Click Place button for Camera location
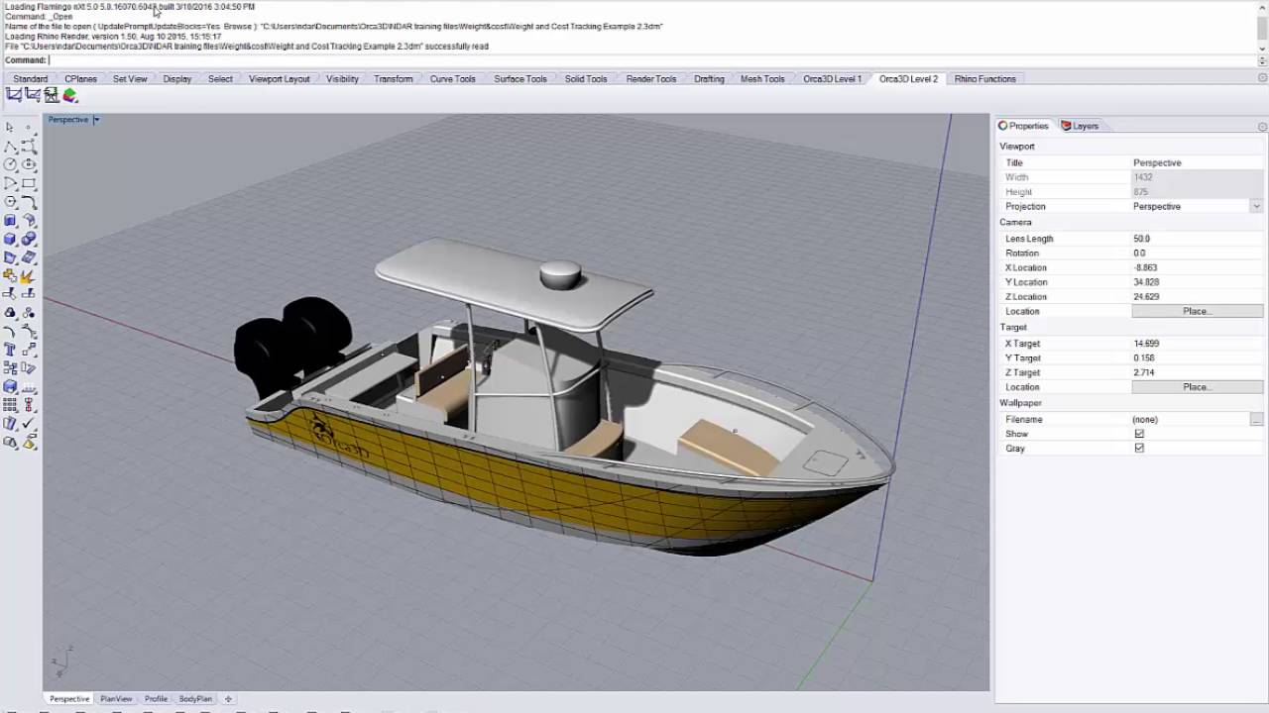 click(x=1198, y=311)
